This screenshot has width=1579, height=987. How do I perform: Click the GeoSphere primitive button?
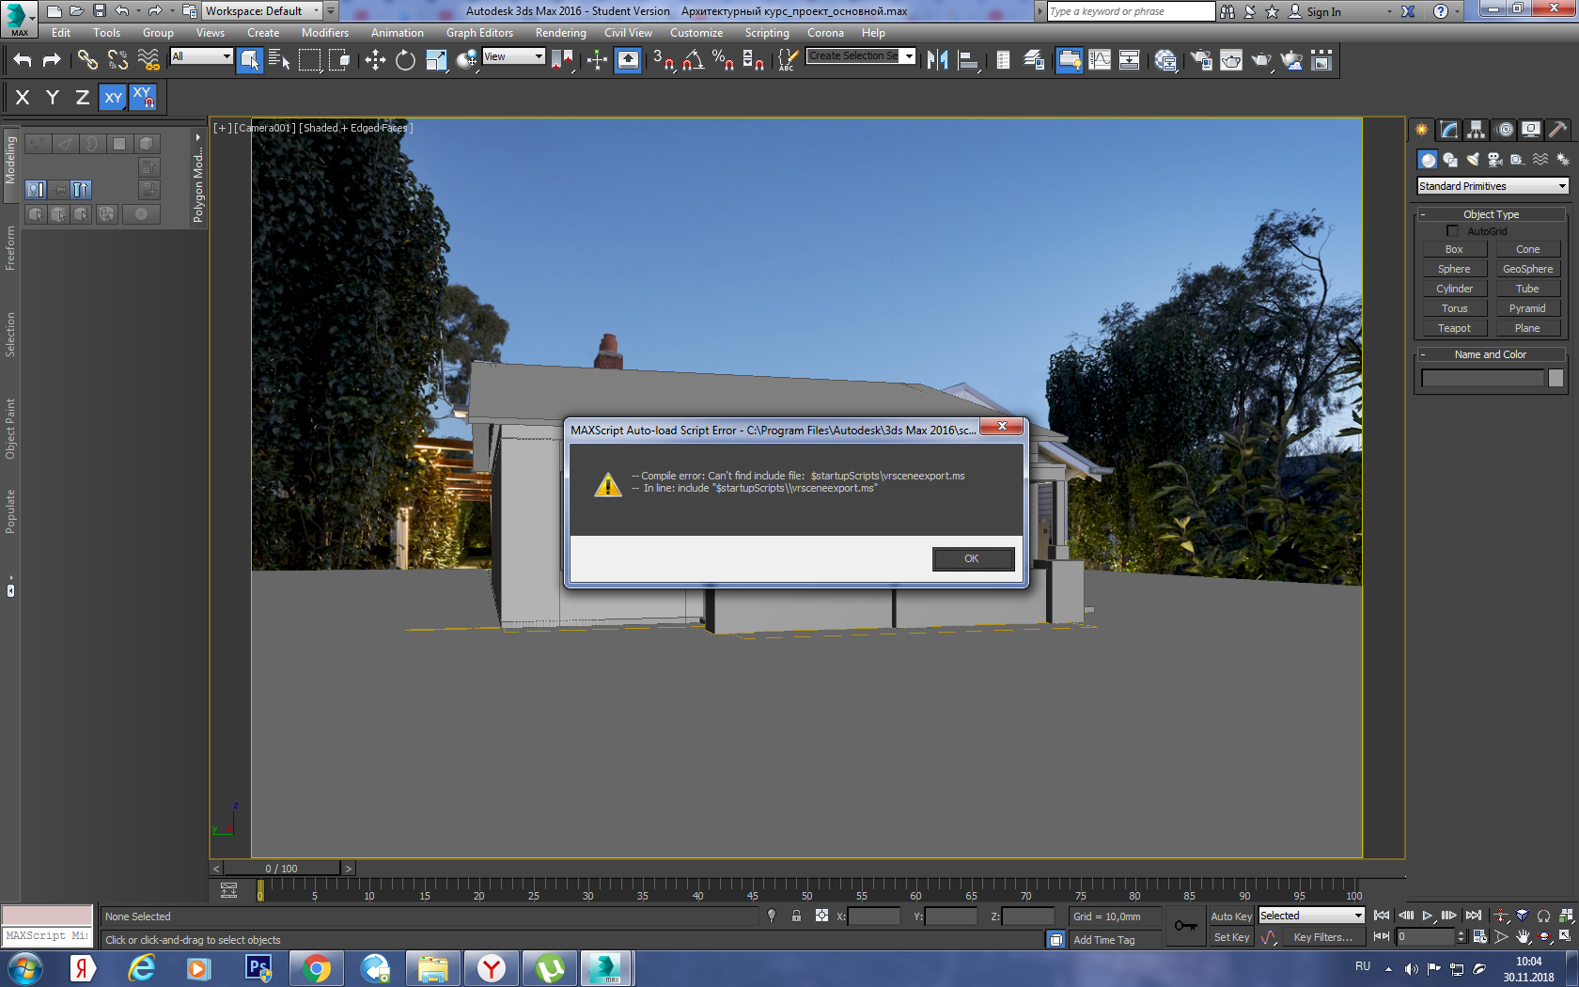tap(1527, 269)
